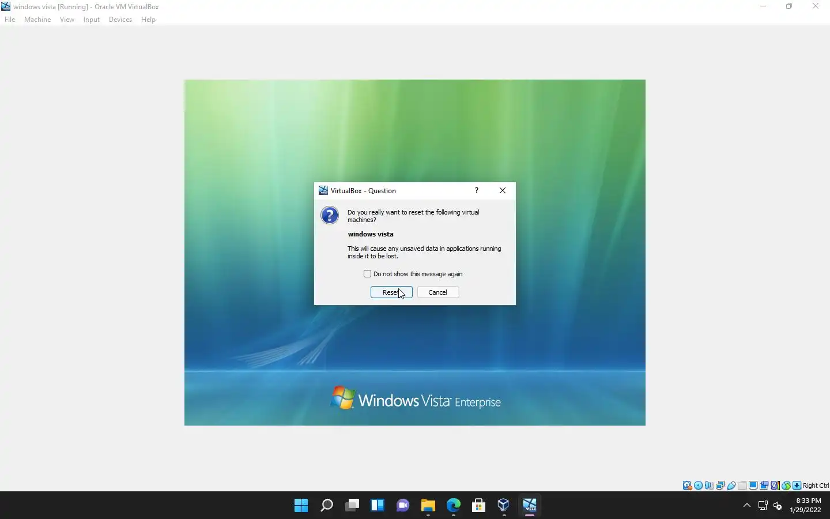The width and height of the screenshot is (830, 519).
Task: Click the virtualization CPU status icon
Action: (775, 486)
